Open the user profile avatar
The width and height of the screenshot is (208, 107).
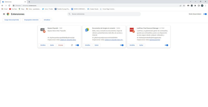202,5
